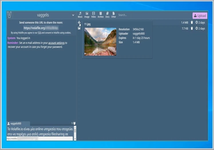Click the user count icon showing 1

74,123
